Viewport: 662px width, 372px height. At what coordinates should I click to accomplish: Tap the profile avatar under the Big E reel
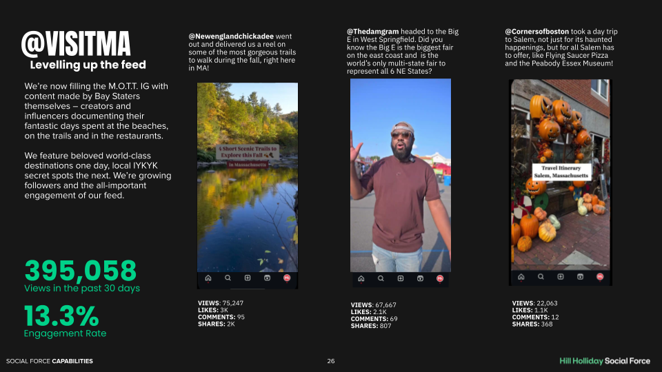439,278
